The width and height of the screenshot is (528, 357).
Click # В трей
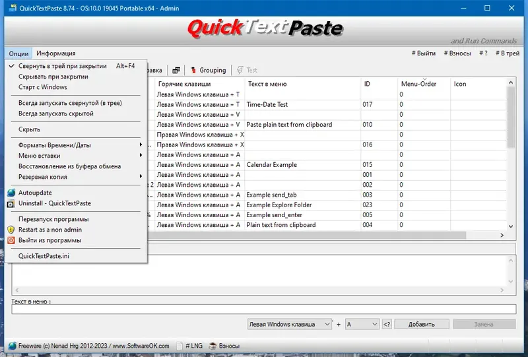click(507, 53)
